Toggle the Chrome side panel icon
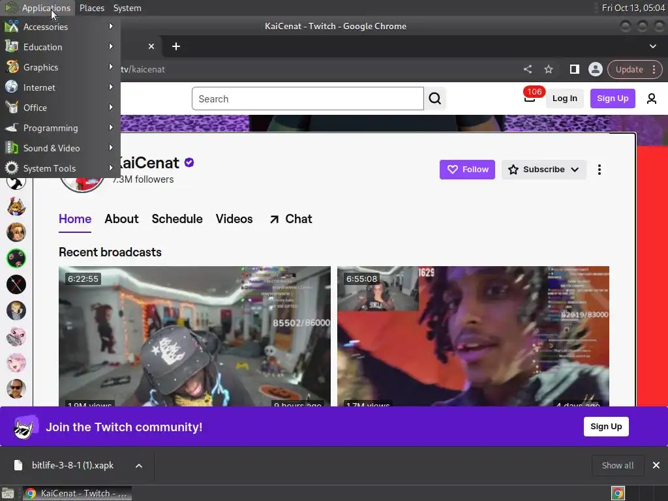This screenshot has height=501, width=668. coord(574,69)
